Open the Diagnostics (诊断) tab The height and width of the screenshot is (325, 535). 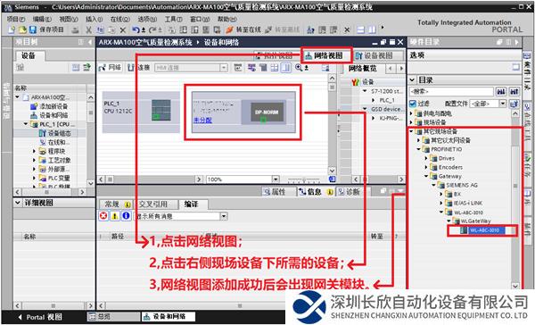[349, 192]
